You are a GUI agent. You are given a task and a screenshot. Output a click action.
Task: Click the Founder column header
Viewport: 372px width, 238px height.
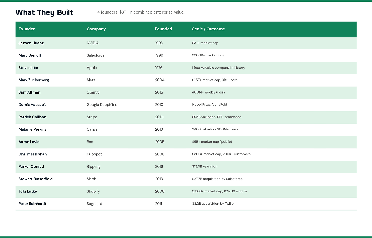click(27, 29)
